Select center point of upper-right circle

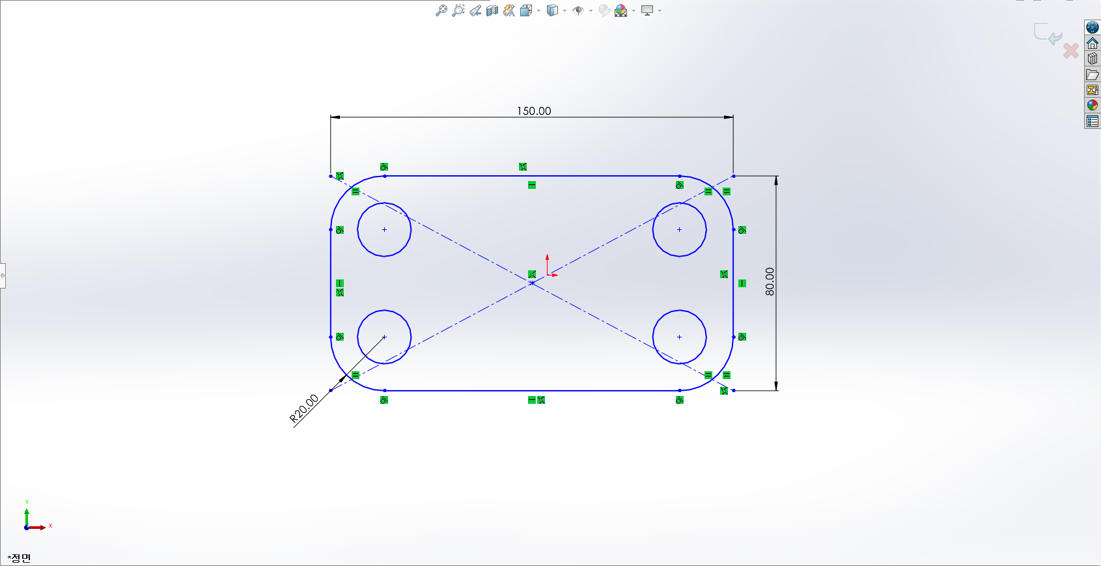tap(679, 229)
